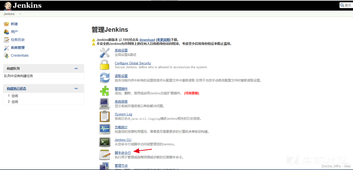Open the 系统设置 link
Viewport: 353px width, 170px height.
point(121,51)
